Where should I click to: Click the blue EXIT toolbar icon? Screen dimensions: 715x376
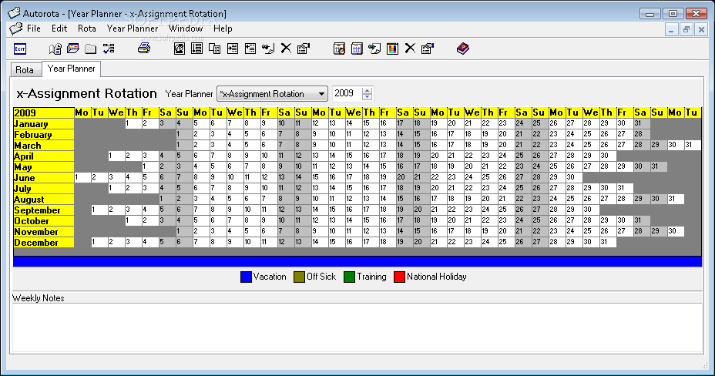pyautogui.click(x=20, y=49)
